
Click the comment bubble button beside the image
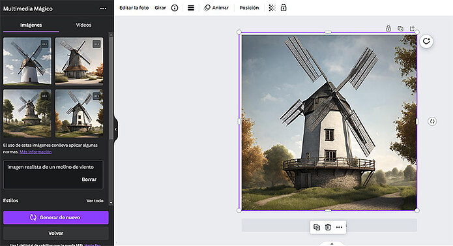[x=426, y=41]
